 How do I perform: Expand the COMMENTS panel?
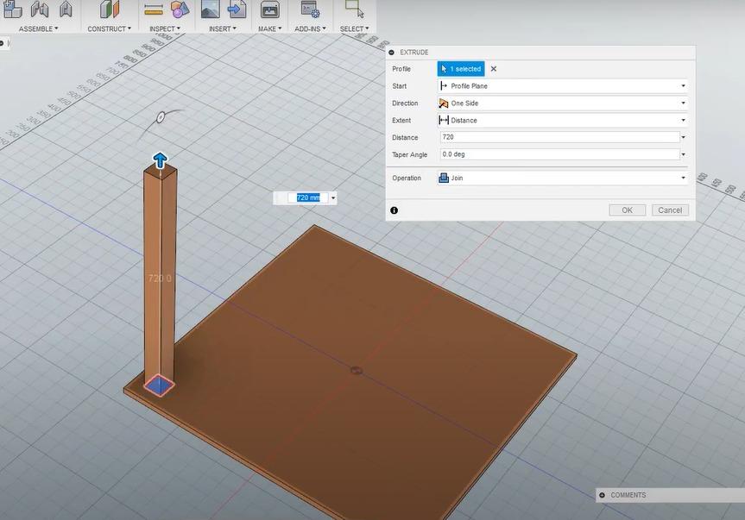602,495
